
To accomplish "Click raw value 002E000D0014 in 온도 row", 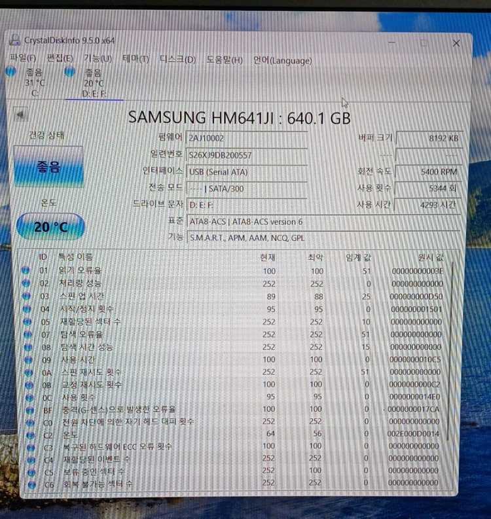I will [x=413, y=434].
